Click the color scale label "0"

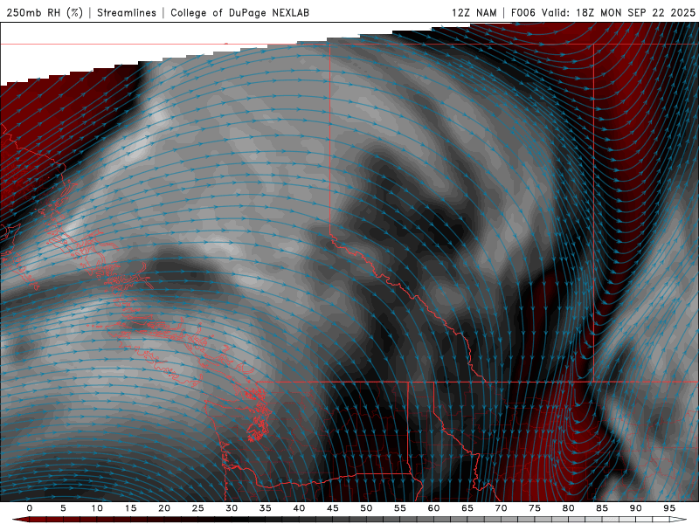(30, 508)
